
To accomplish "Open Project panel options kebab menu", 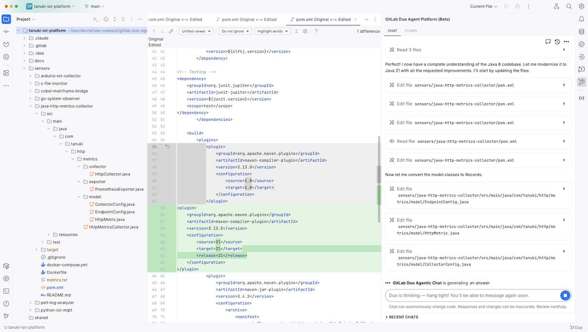I will [x=132, y=19].
